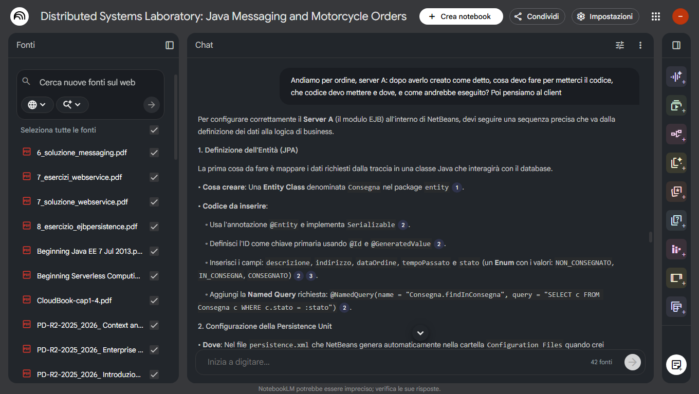Viewport: 699px width, 394px height.
Task: Open the web source type dropdown
Action: click(37, 104)
